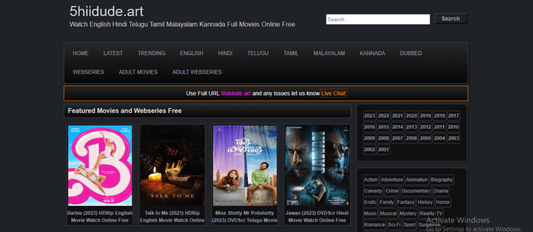Screen dimensions: 533x232
Task: Go to the HOME menu item
Action: pyautogui.click(x=81, y=53)
